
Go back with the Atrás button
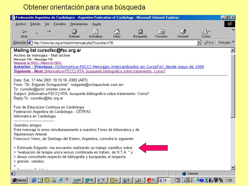24,34
